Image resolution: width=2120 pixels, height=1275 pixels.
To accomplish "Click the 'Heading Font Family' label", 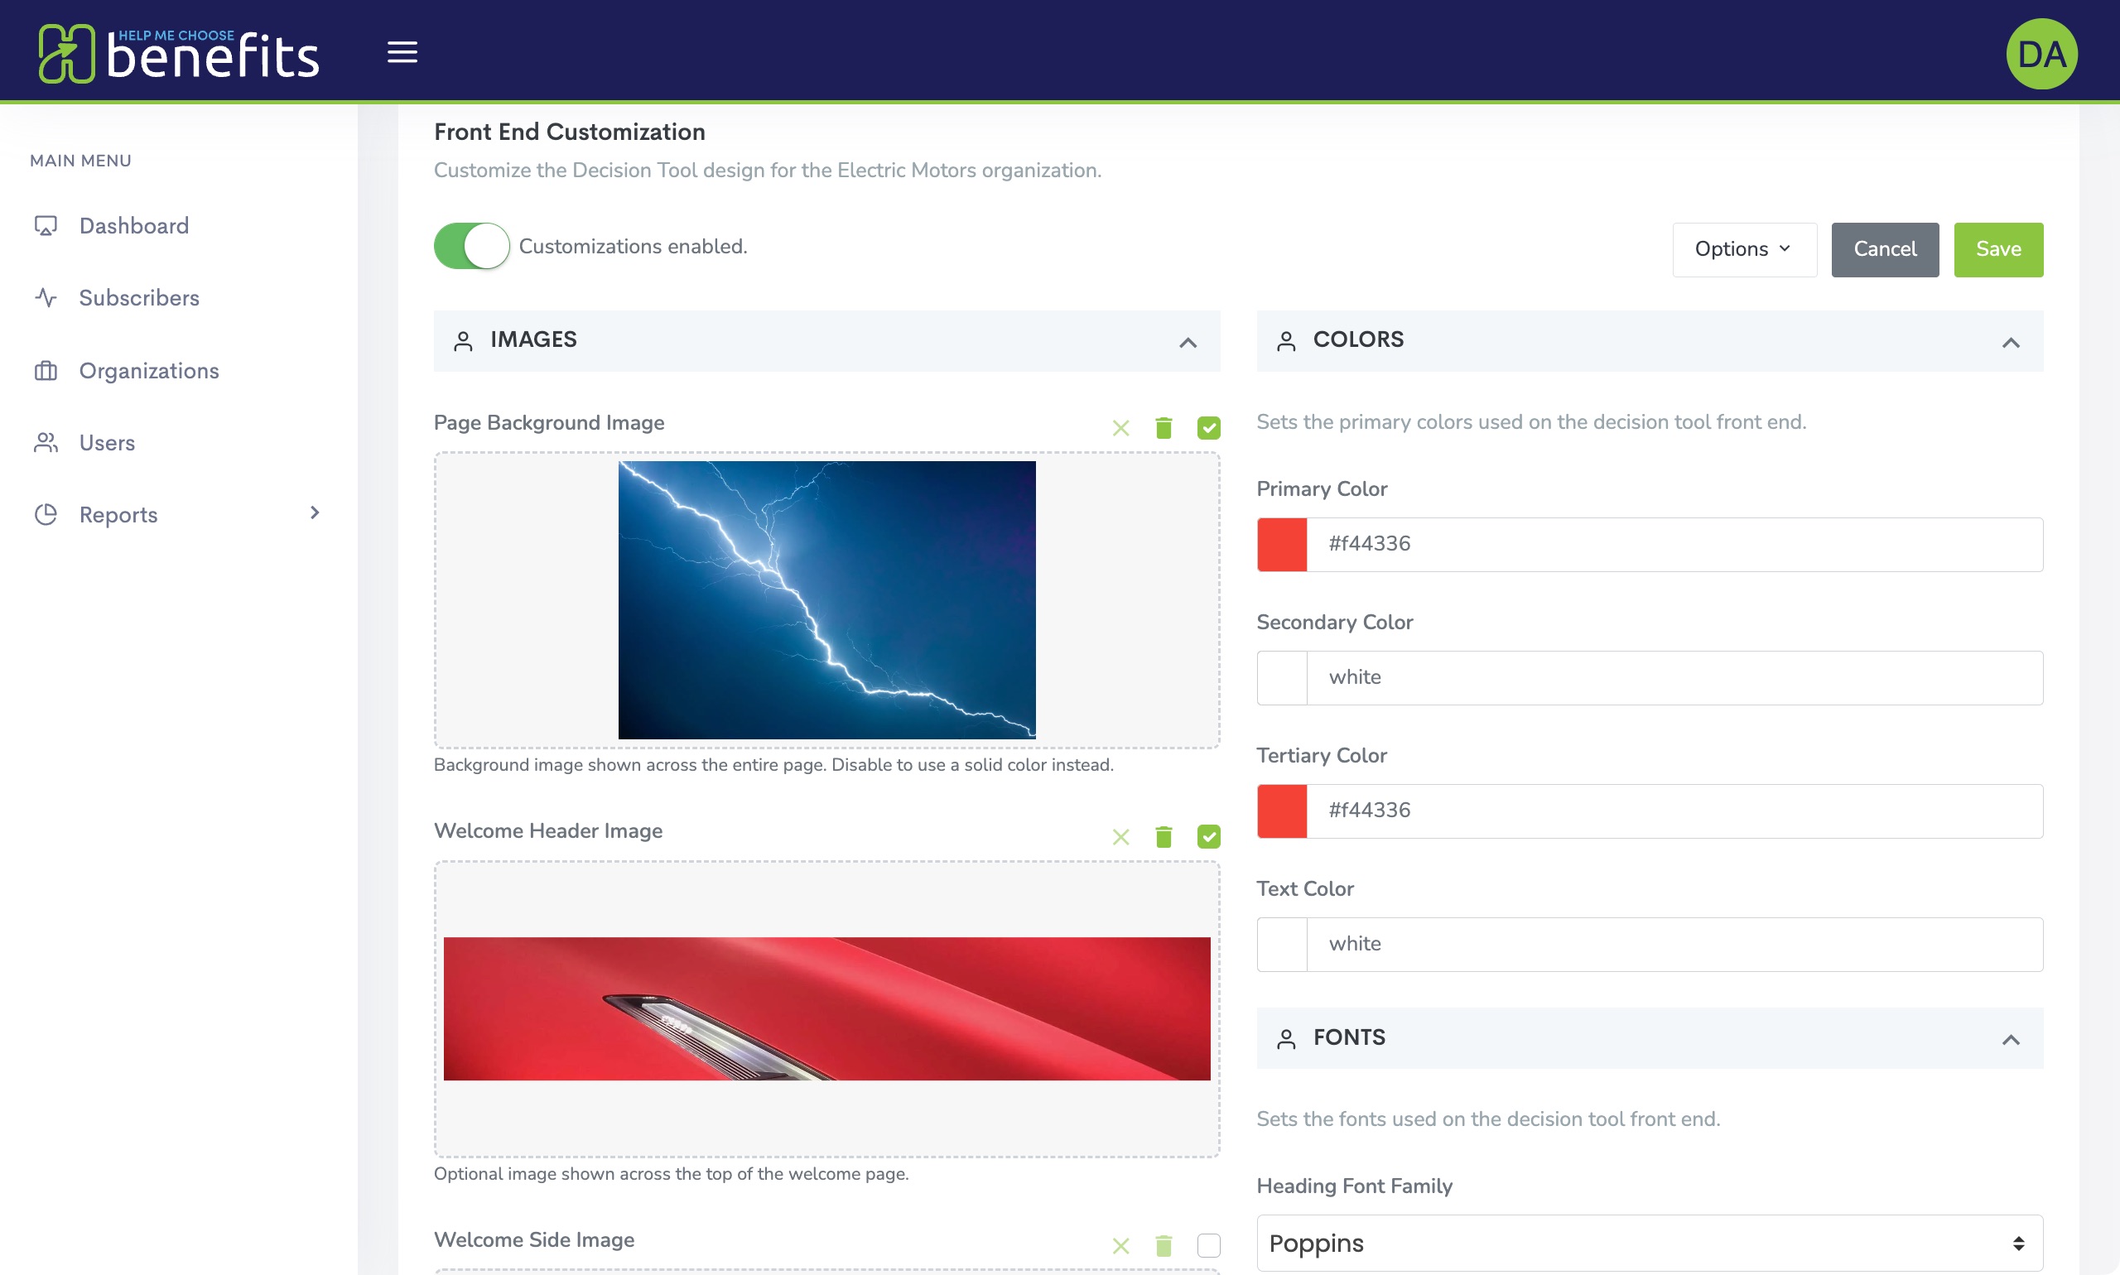I will pyautogui.click(x=1354, y=1186).
